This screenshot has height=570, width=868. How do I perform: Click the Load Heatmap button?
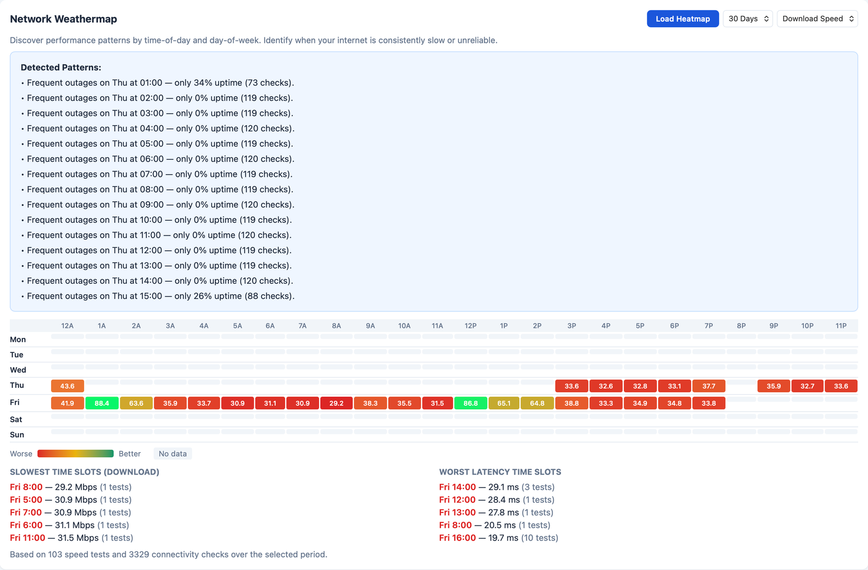click(x=682, y=18)
